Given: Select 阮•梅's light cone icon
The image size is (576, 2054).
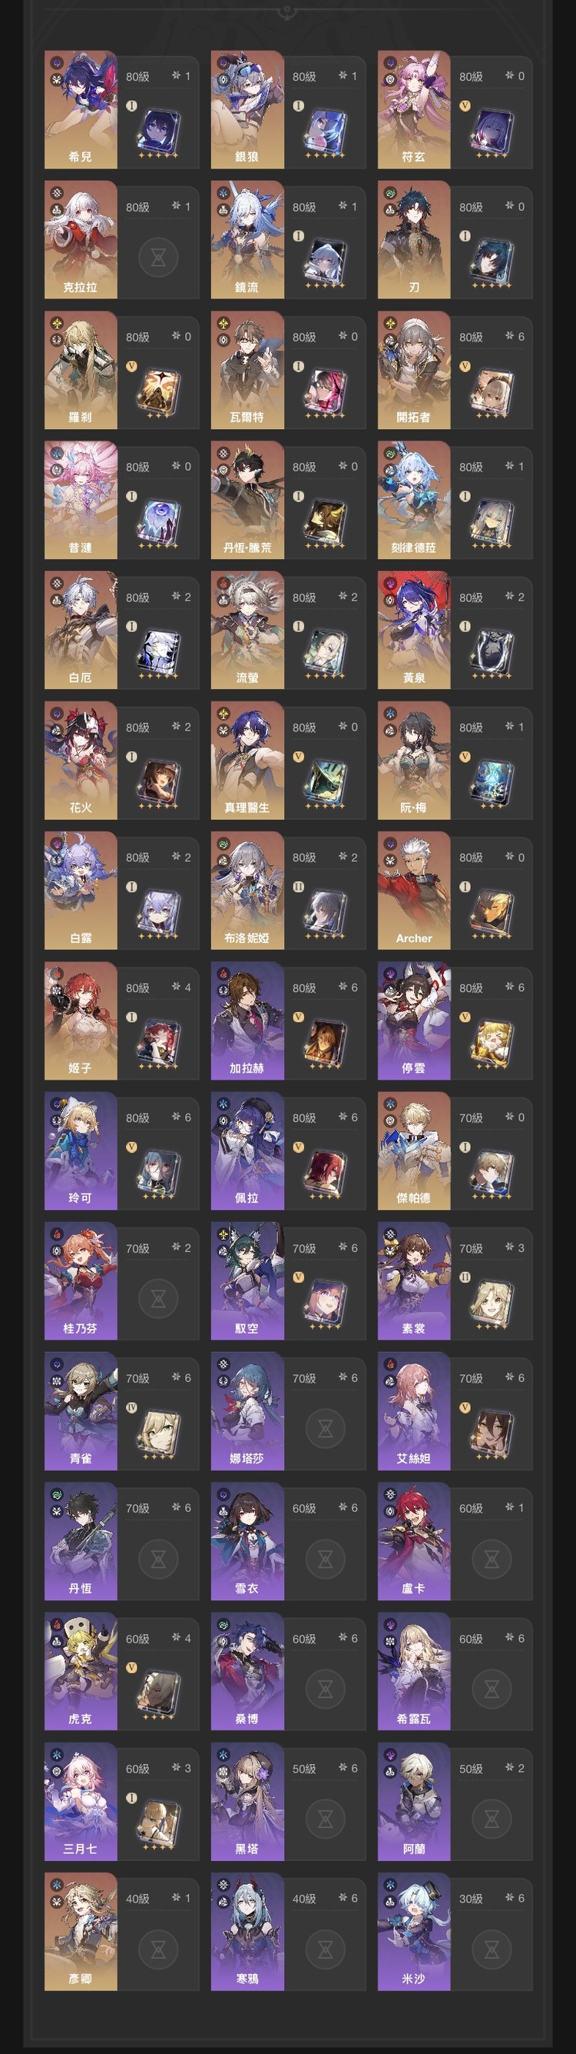Looking at the screenshot, I should pyautogui.click(x=492, y=781).
